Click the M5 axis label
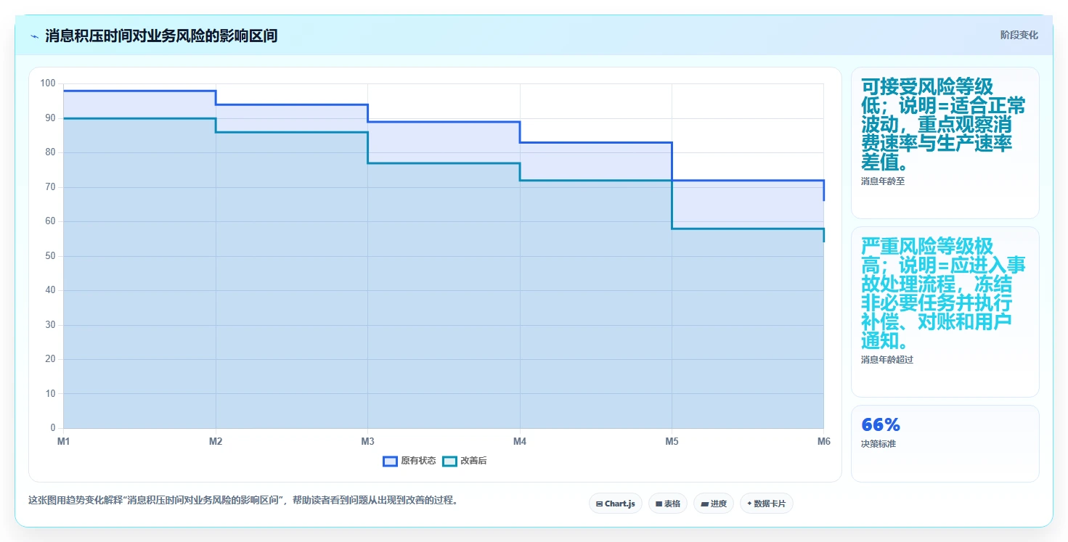This screenshot has width=1068, height=542. [672, 441]
